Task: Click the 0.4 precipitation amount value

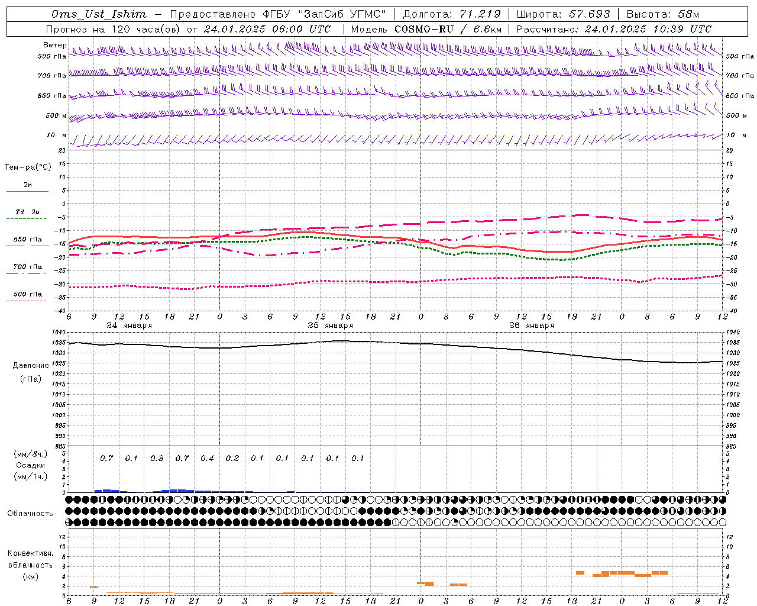Action: (207, 458)
